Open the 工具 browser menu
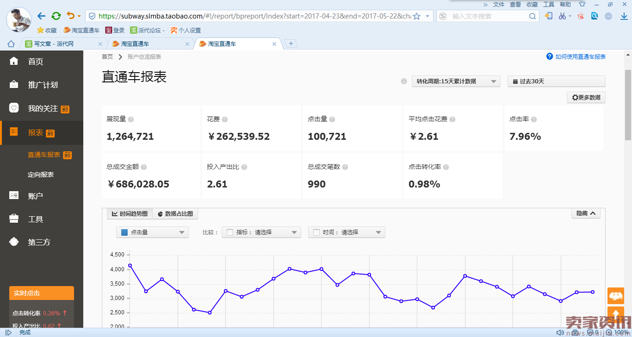Image resolution: width=632 pixels, height=337 pixels. tap(549, 4)
